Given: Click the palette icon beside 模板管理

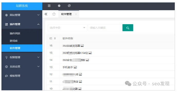Looking at the screenshot, I should [6, 76].
